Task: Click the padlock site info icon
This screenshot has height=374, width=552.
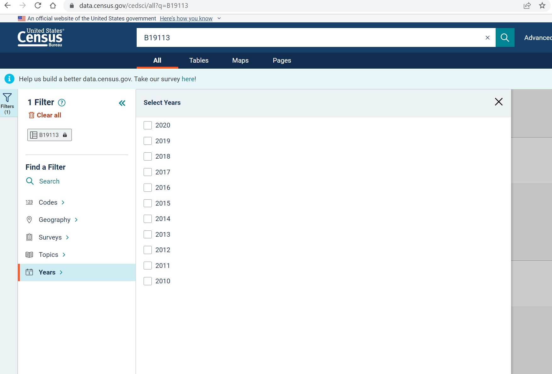Action: pyautogui.click(x=72, y=6)
